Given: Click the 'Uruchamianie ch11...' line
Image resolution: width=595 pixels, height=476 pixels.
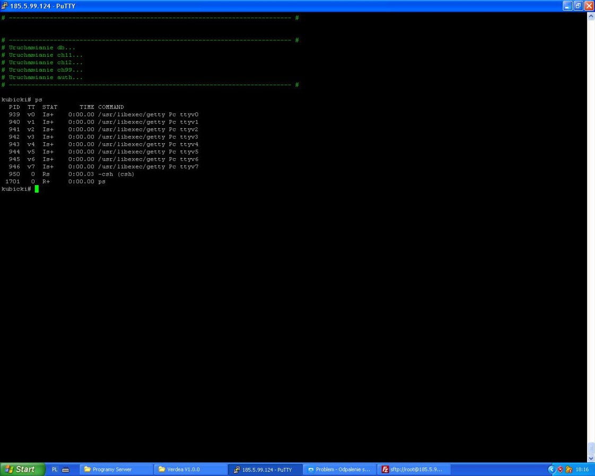Looking at the screenshot, I should pyautogui.click(x=42, y=55).
